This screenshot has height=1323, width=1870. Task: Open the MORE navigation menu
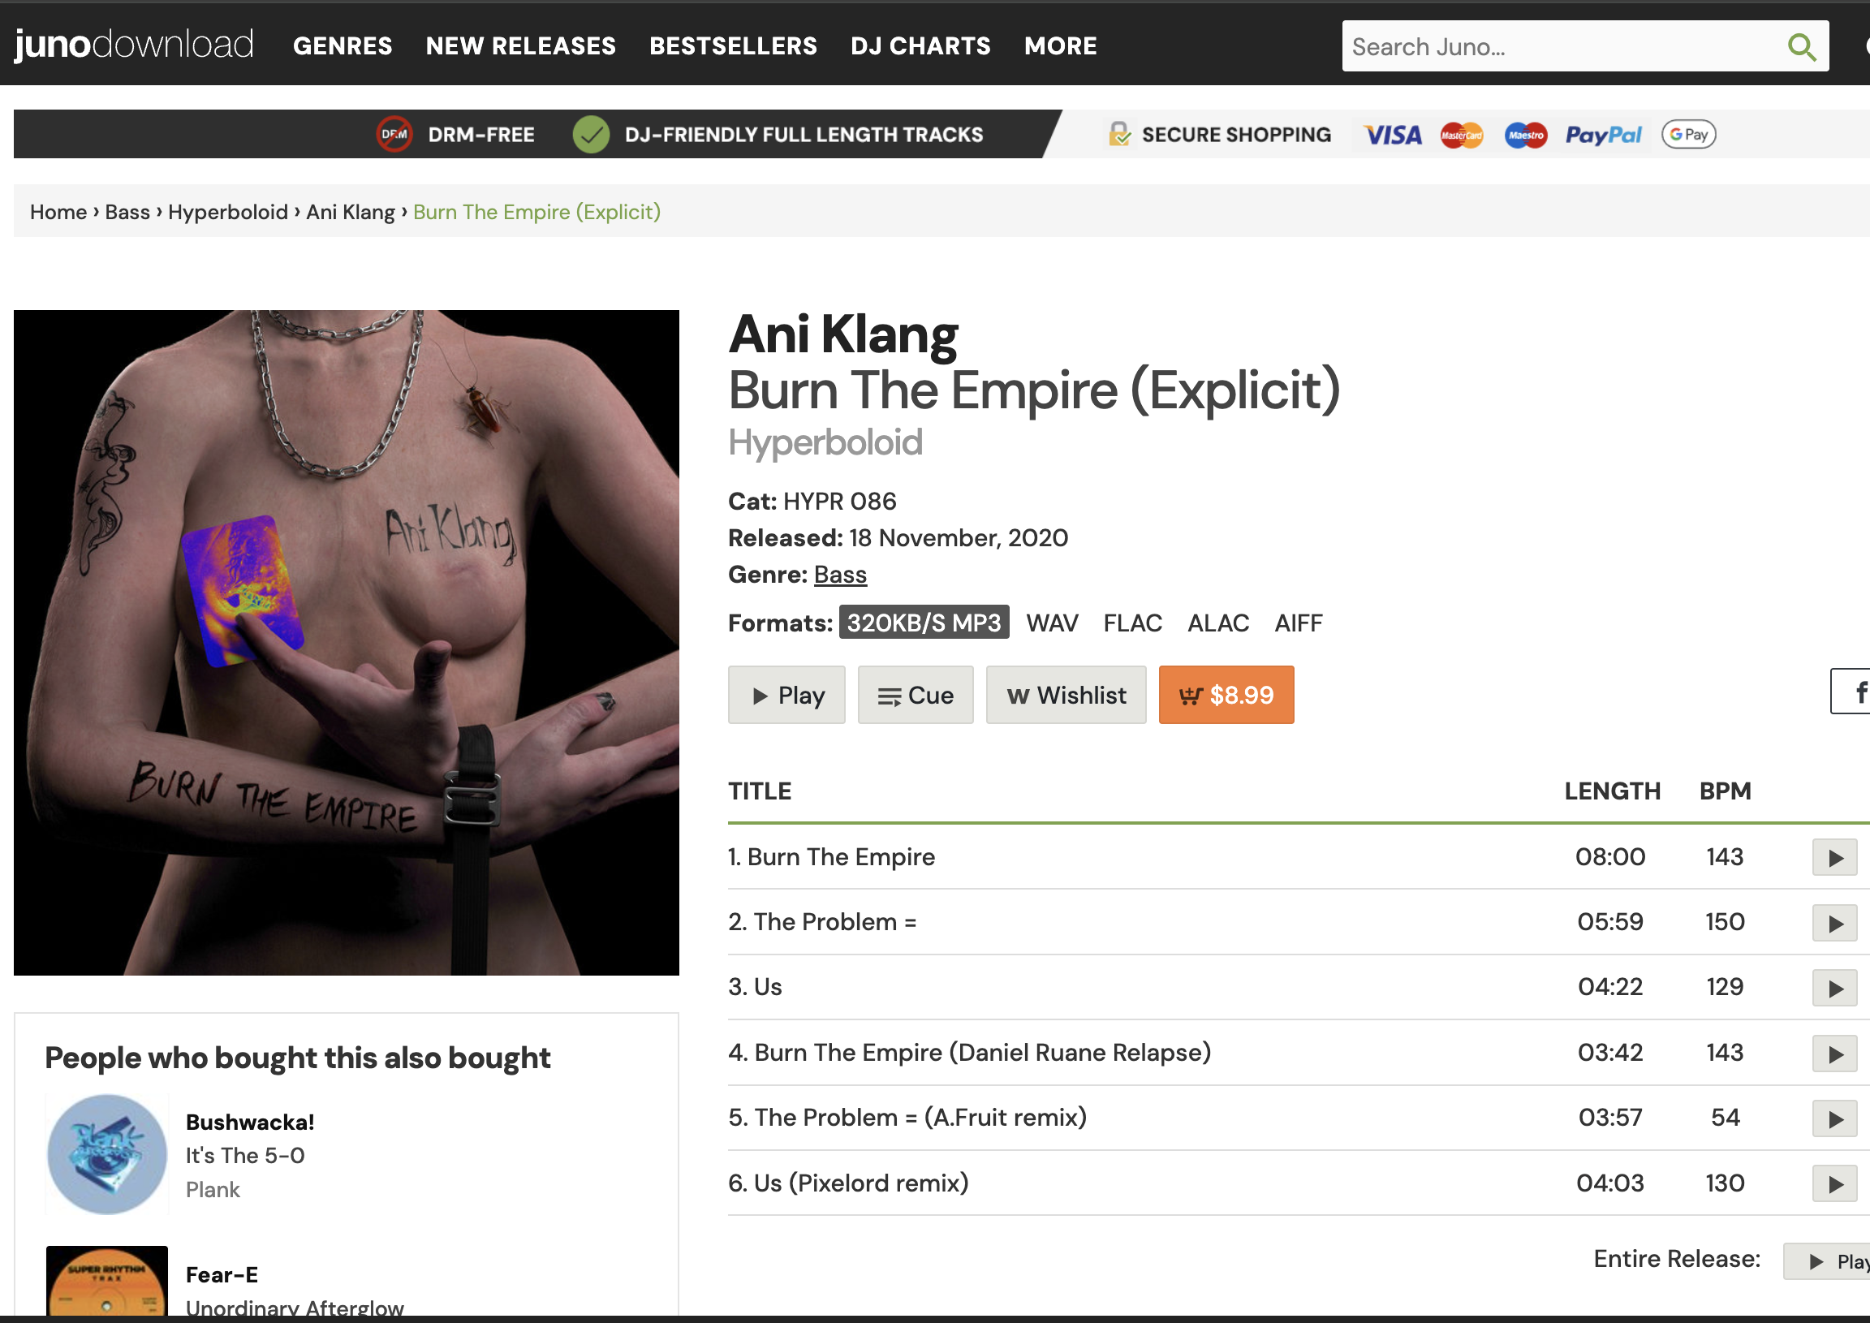1060,45
